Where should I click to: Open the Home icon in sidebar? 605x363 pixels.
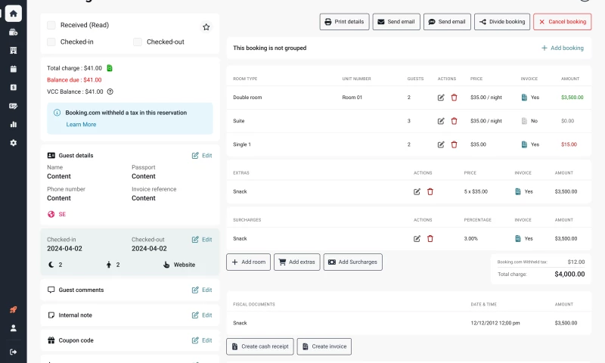(x=14, y=14)
